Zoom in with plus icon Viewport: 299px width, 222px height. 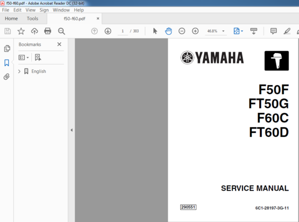[x=195, y=31]
